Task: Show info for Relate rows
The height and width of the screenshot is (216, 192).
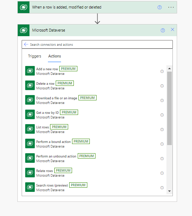Action: tap(162, 173)
